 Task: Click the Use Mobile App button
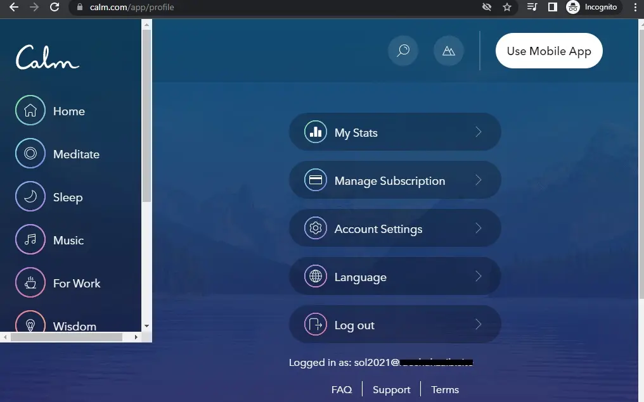(x=549, y=51)
